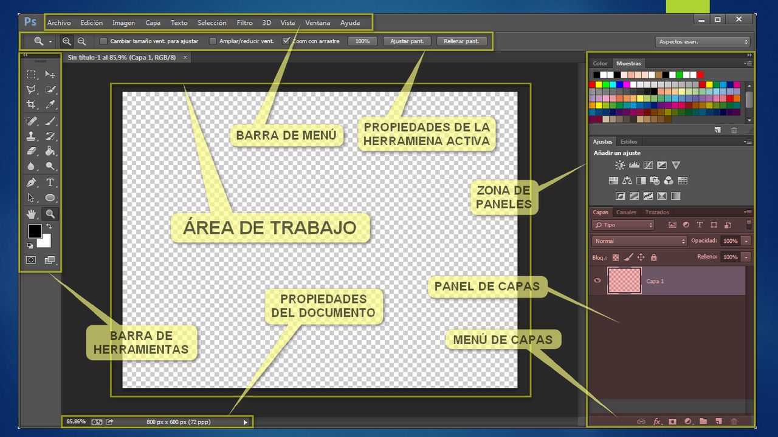Select the Type tool

click(x=50, y=183)
